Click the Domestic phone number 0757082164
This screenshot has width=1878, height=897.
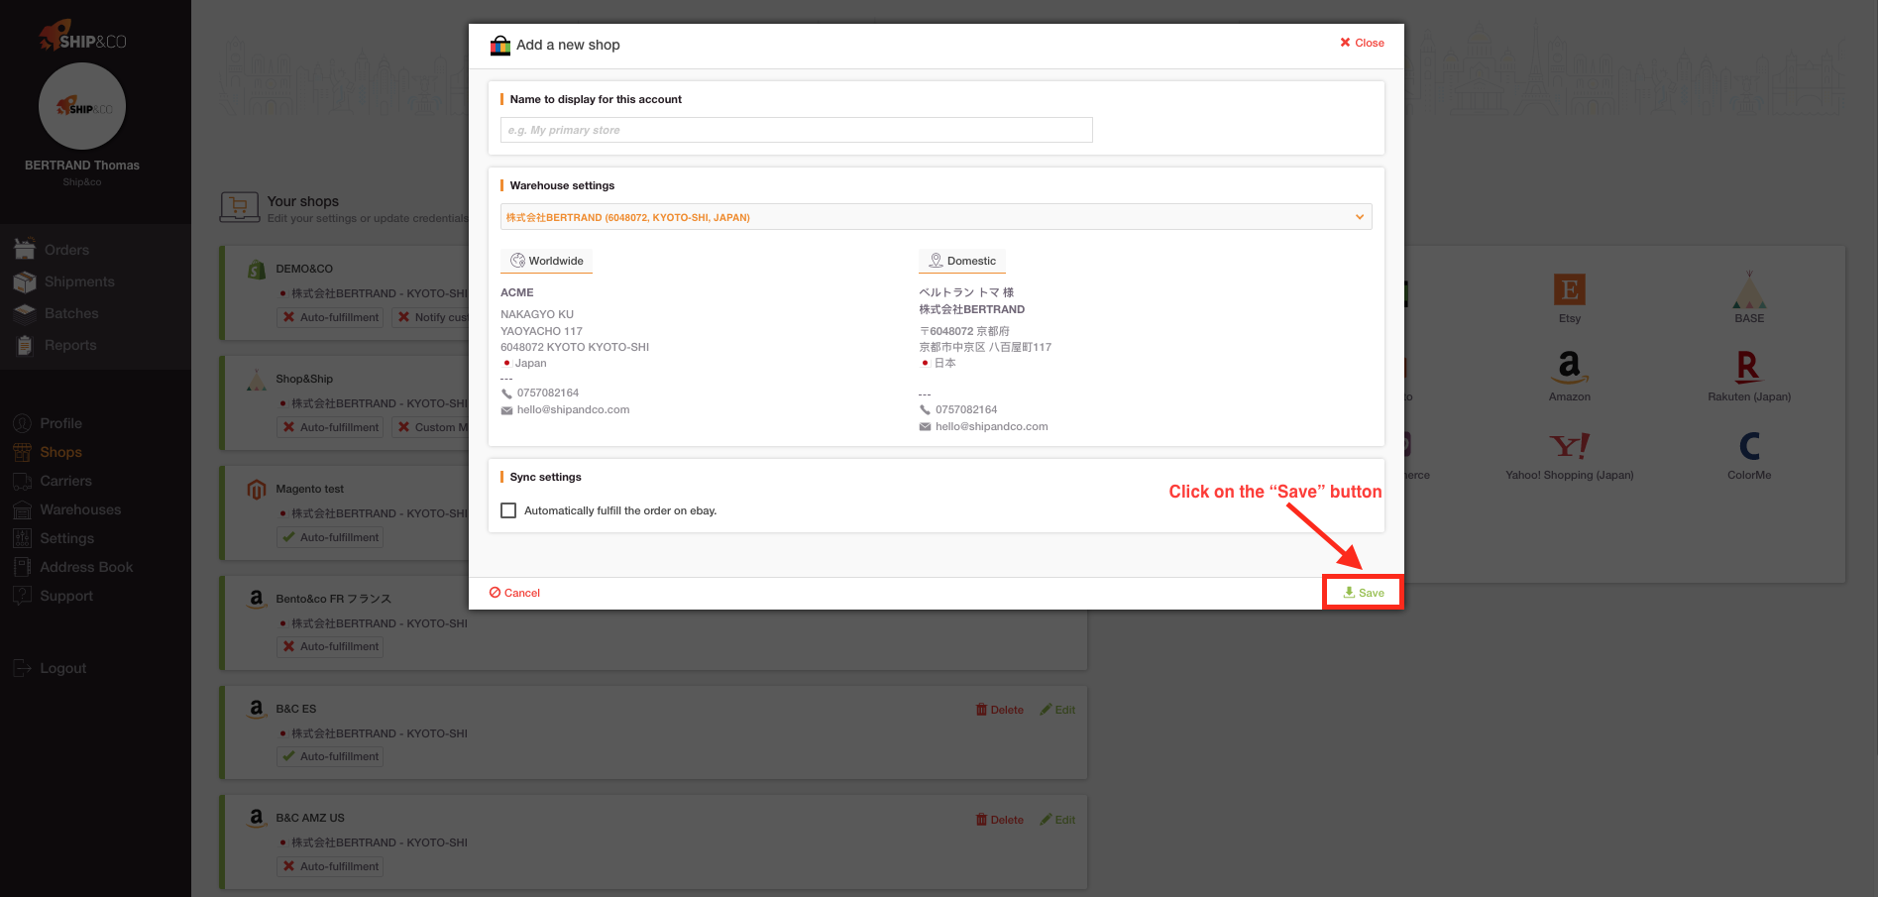(x=966, y=409)
